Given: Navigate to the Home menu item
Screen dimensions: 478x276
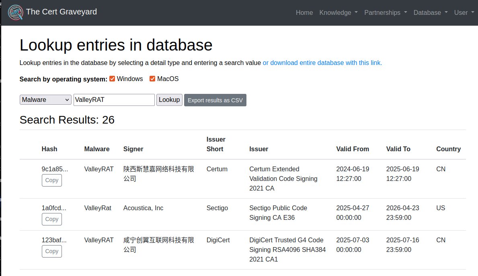Looking at the screenshot, I should point(304,12).
